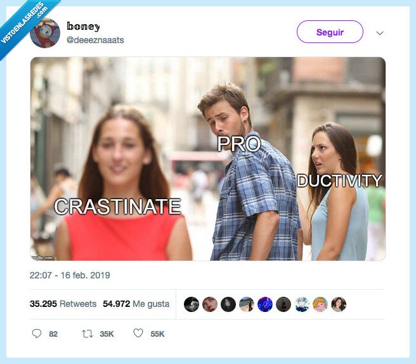Image resolution: width=416 pixels, height=364 pixels.
Task: Click the blue neon liker avatar
Action: pos(265,304)
